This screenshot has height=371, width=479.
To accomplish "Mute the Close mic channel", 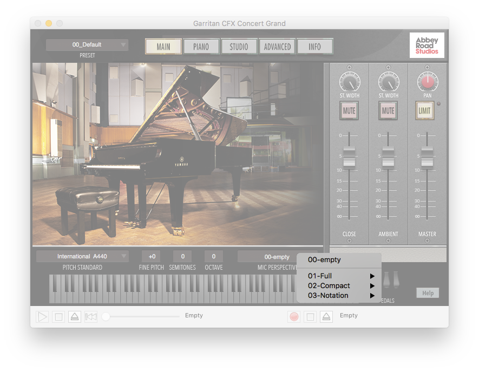I will (x=349, y=110).
